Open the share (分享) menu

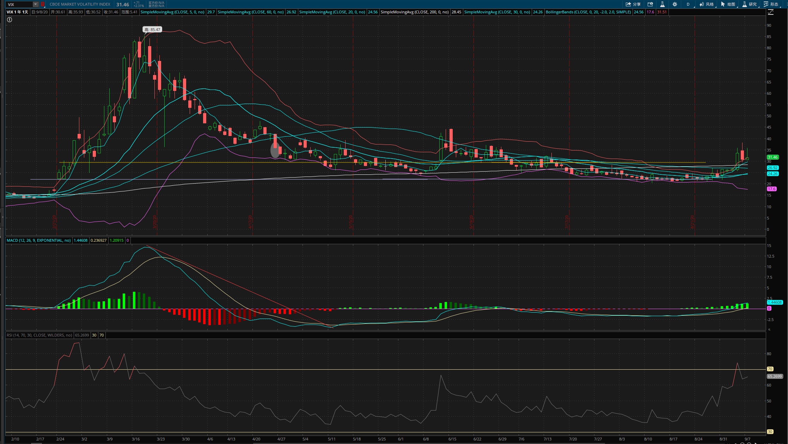click(x=633, y=4)
